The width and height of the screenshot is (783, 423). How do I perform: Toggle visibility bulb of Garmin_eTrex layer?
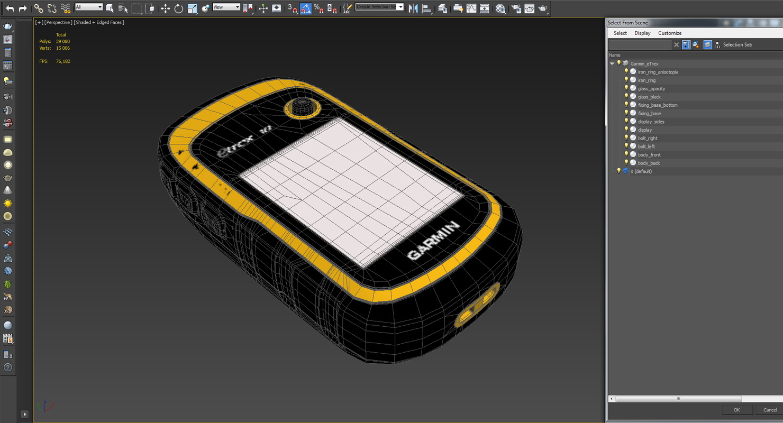[x=618, y=63]
